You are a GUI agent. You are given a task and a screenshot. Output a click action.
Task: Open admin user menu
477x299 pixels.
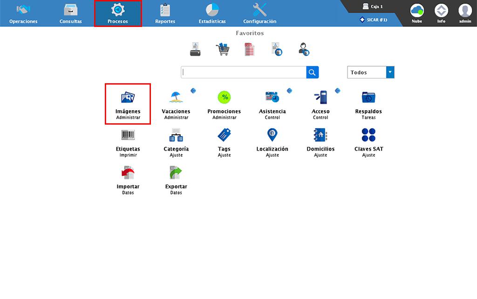click(x=465, y=13)
